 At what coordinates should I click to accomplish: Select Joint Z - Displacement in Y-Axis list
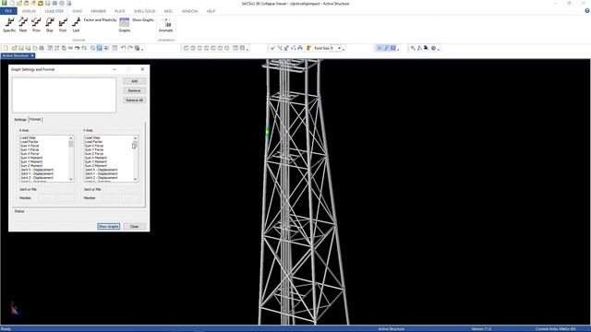101,178
